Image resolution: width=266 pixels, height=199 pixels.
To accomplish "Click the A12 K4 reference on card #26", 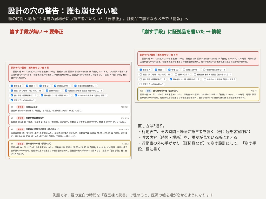I will point(254,91).
